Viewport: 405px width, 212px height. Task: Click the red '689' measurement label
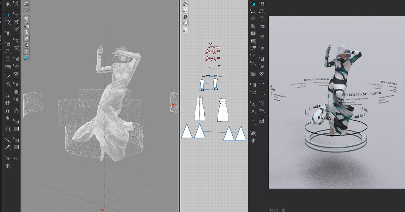tap(102, 210)
